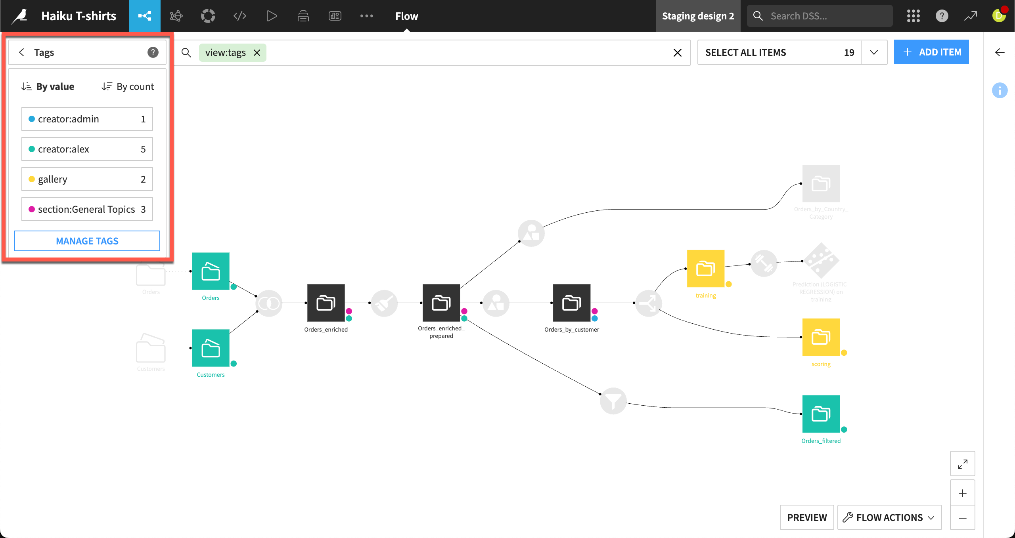The width and height of the screenshot is (1015, 538).
Task: Collapse the Tags sidebar panel
Action: (x=21, y=52)
